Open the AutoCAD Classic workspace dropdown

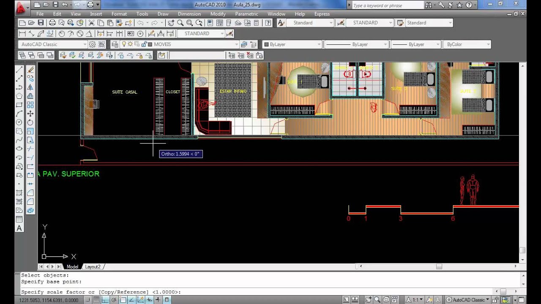pyautogui.click(x=85, y=44)
